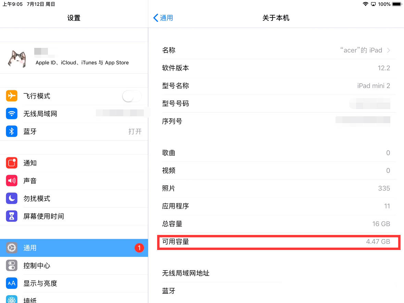The width and height of the screenshot is (404, 303).
Task: Toggle the 飞行模式 switch on
Action: 132,96
